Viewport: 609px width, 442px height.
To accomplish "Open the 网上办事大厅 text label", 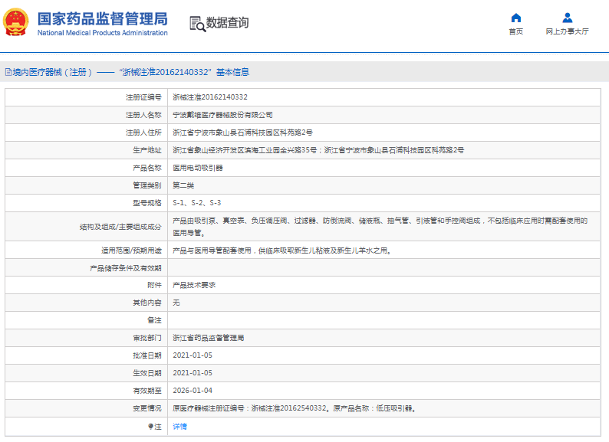I will 567,32.
